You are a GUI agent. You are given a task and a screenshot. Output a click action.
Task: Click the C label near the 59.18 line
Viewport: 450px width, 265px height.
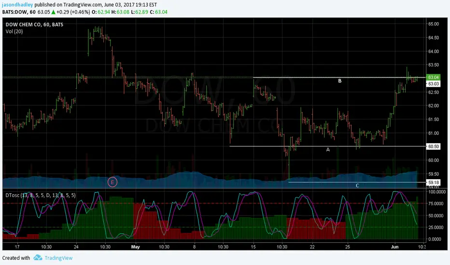[x=357, y=185]
